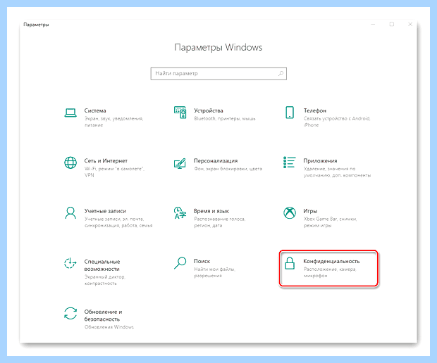437x363 pixels.
Task: Close the Параметры window
Action: (x=410, y=25)
